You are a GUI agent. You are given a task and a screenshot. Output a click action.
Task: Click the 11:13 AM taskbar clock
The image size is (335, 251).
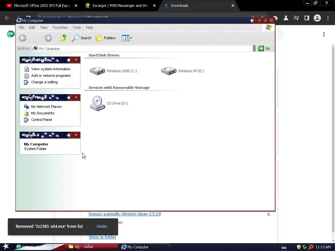323,247
